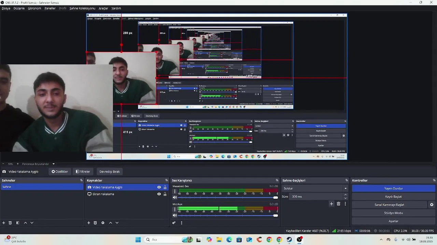Stop streaming with Yayını Durdur

(x=394, y=189)
